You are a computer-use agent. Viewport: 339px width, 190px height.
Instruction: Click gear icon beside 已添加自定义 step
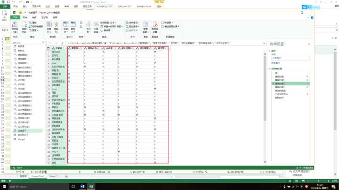pyautogui.click(x=307, y=94)
